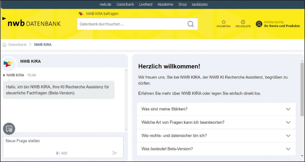Viewport: 305px width, 162px height.
Task: Click the 'Datenbank durchsuchen' search field
Action: tap(131, 24)
